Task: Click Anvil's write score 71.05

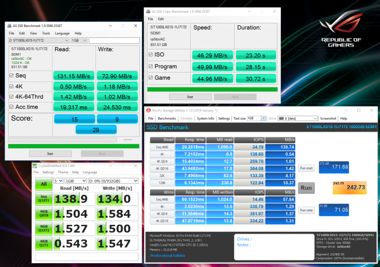Action: (334, 210)
